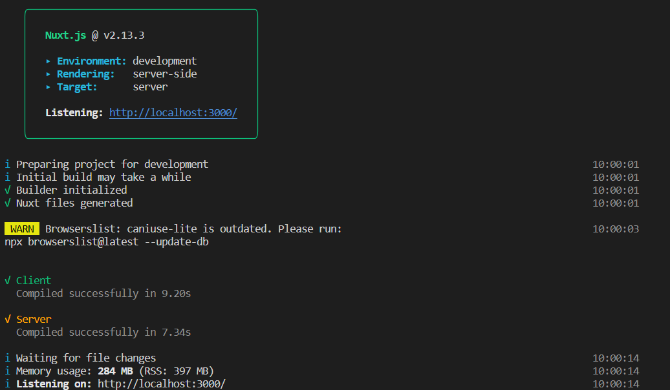Click the localhost URL in the 'Listening on:' line
This screenshot has width=670, height=390.
tap(162, 384)
